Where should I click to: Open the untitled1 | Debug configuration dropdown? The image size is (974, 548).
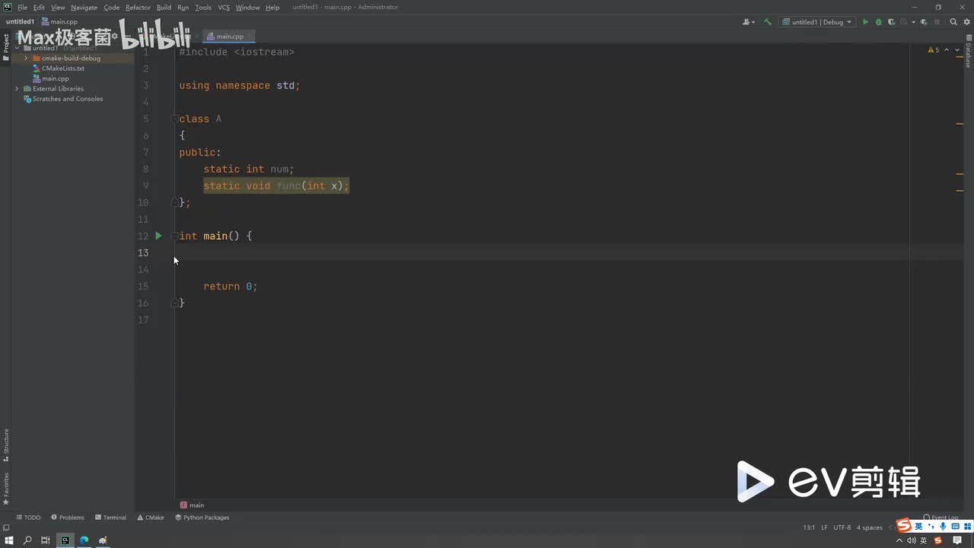[x=818, y=22]
